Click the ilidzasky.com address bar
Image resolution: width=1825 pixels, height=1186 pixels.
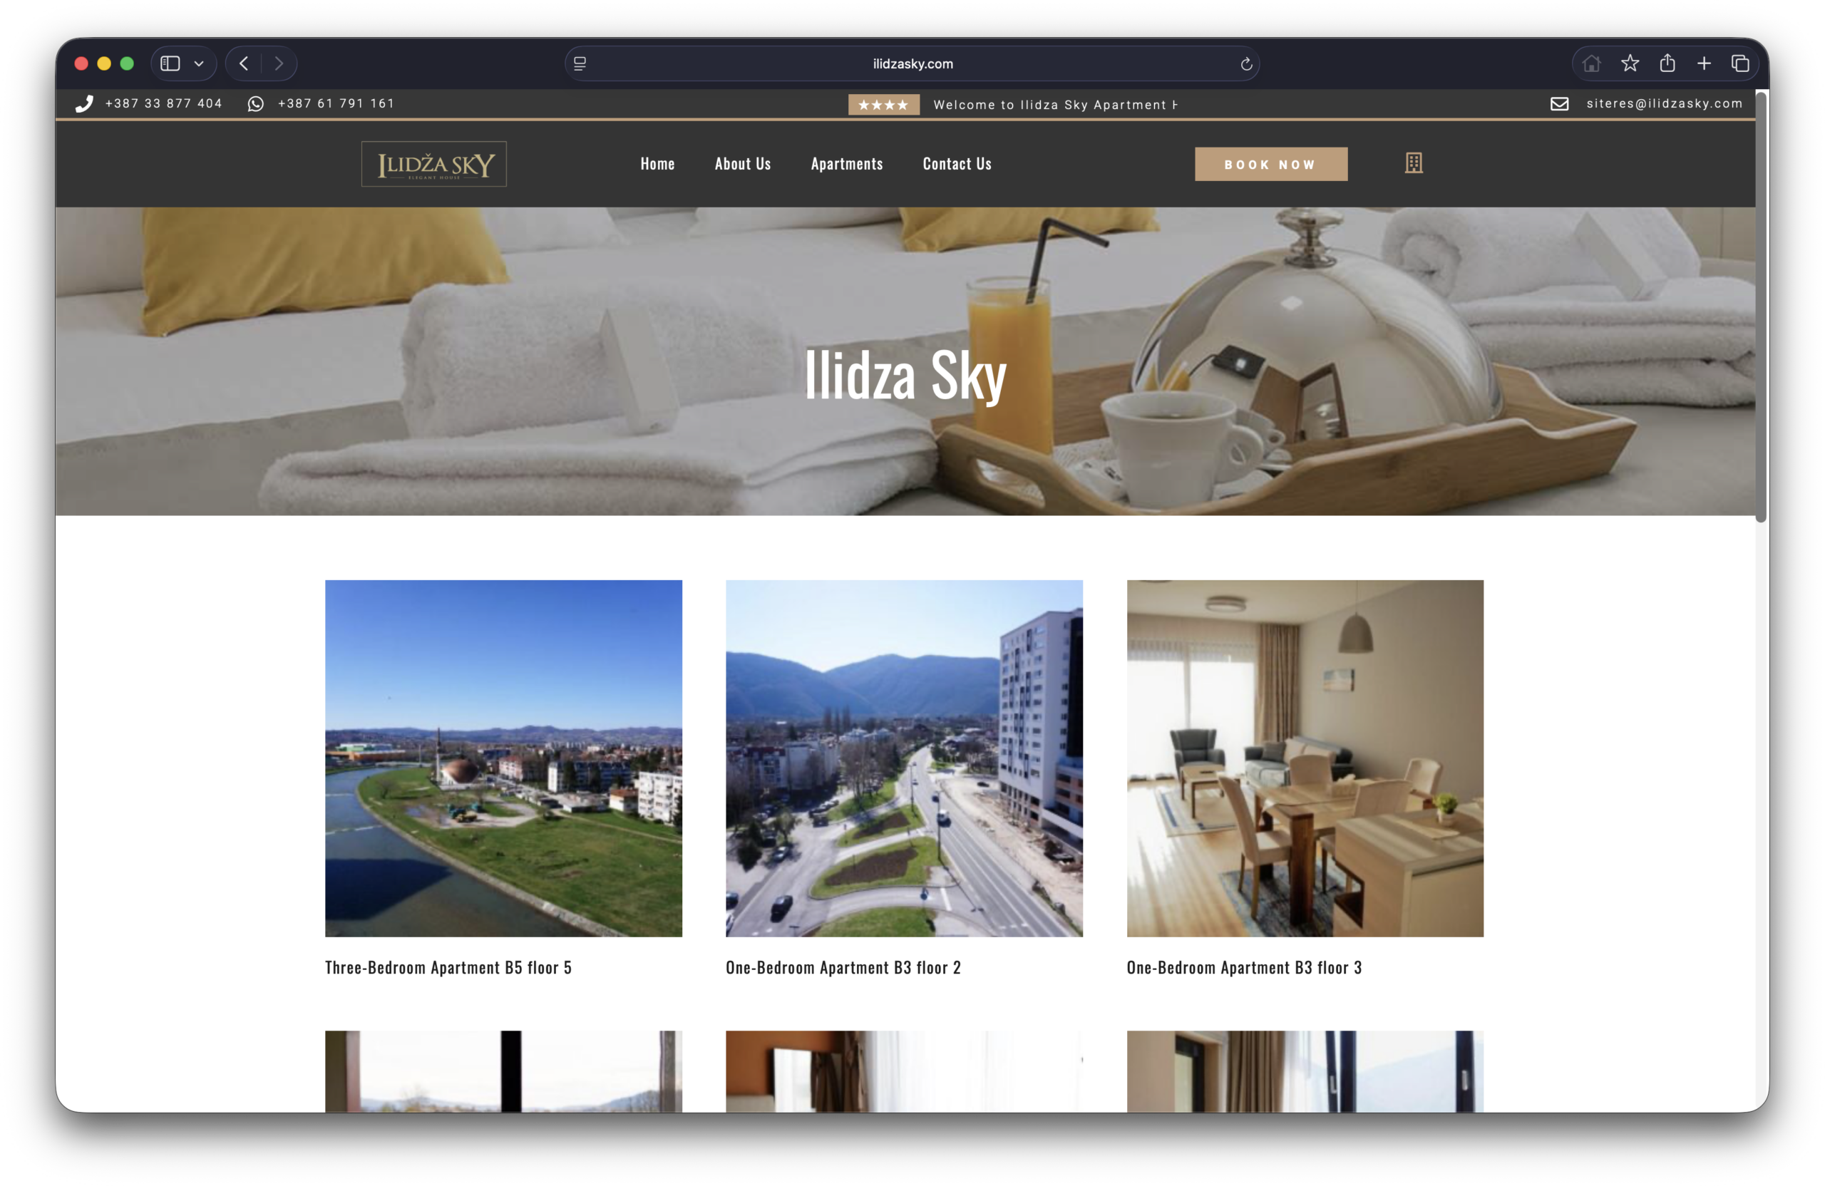click(912, 63)
